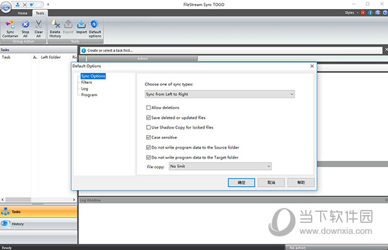Click the 取消 (Cancel) button
388x250 pixels.
271,182
